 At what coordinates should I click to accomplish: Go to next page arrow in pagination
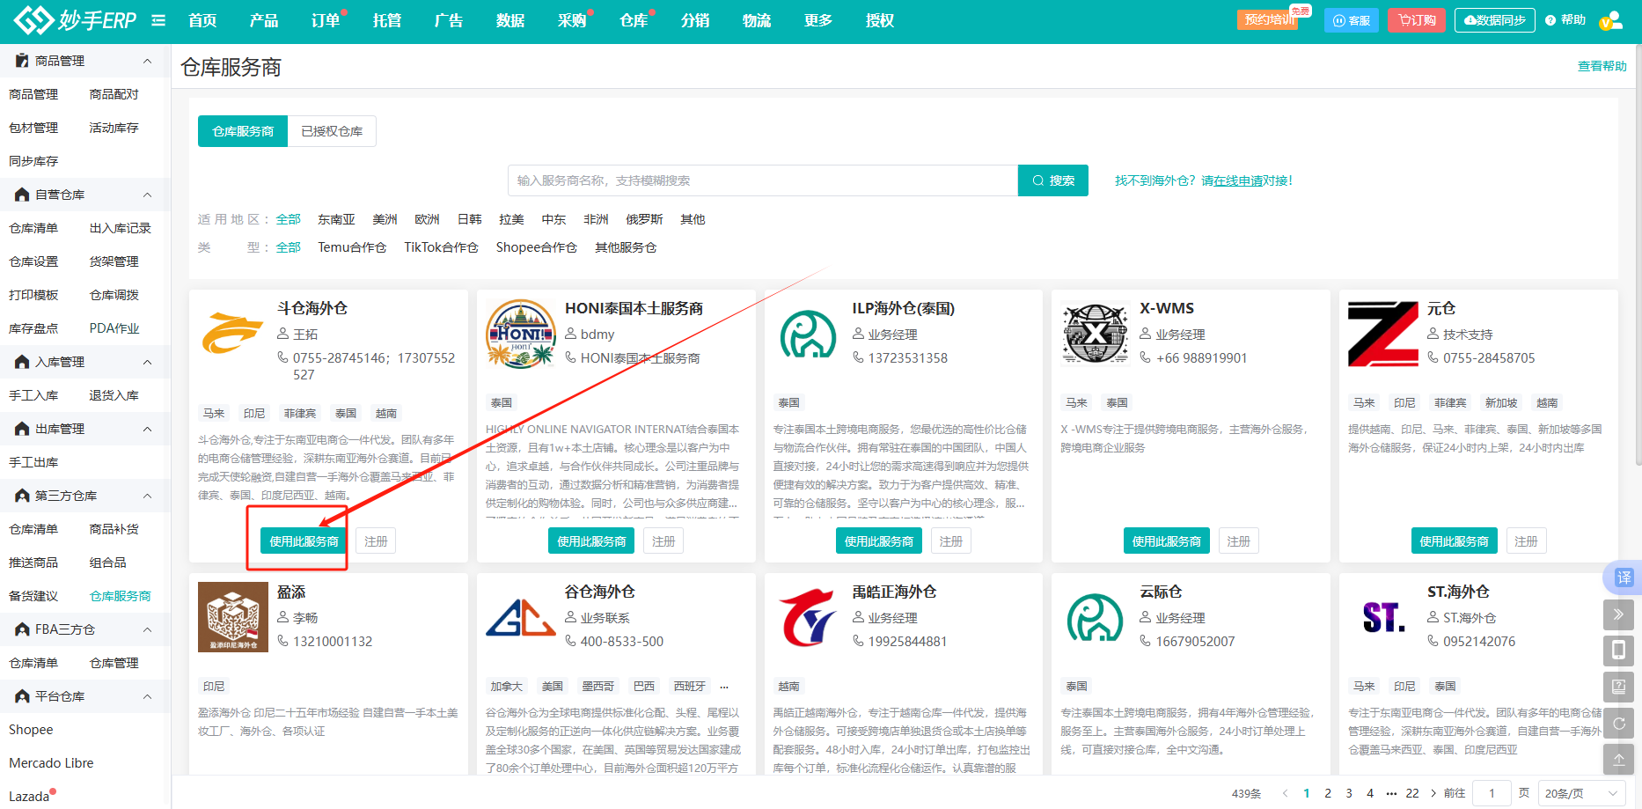click(1433, 793)
